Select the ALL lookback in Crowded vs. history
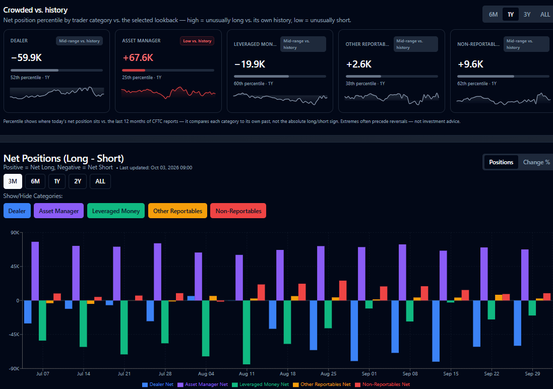The image size is (553, 389). (x=544, y=15)
